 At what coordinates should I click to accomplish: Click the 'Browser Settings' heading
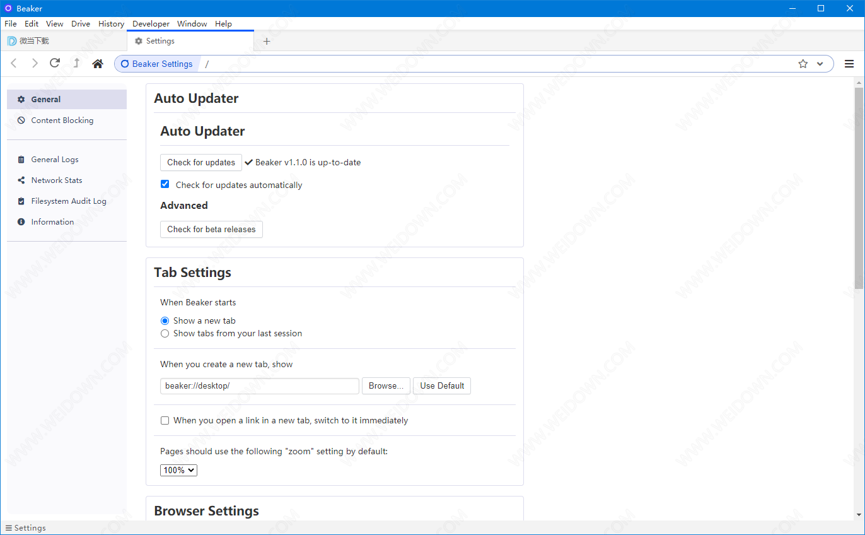click(x=206, y=511)
